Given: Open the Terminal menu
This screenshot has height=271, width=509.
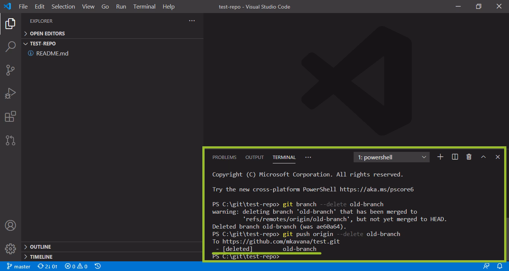Looking at the screenshot, I should pos(145,7).
